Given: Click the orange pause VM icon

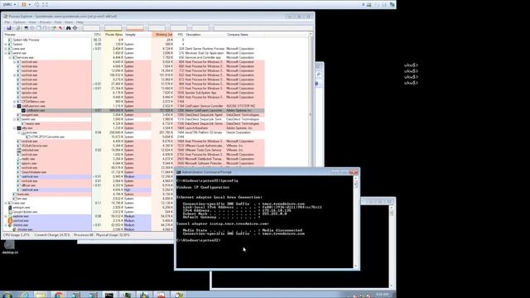Looking at the screenshot, I should point(24,4).
